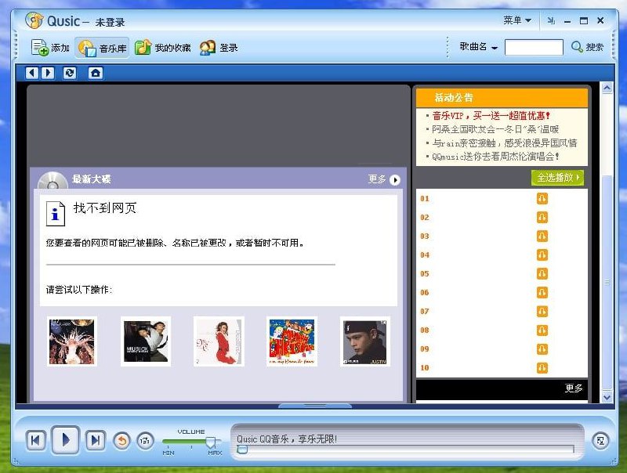Screen dimensions: 627x473
Task: Open the 菜单 menu dropdown
Action: 517,20
